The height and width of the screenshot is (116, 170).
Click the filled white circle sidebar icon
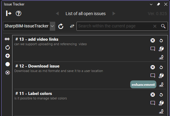pyautogui.click(x=8, y=64)
